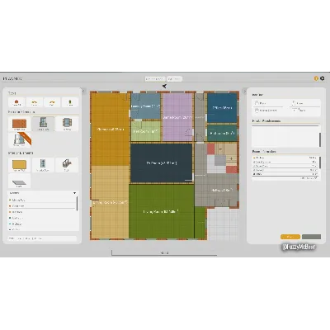
Task: Choose the stairs interior tile
Action: [67, 165]
